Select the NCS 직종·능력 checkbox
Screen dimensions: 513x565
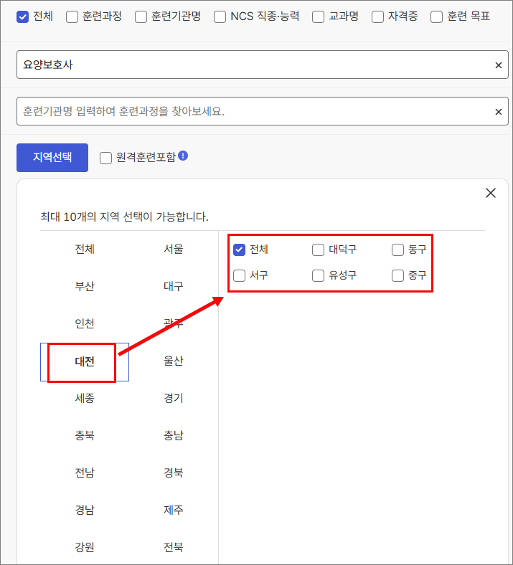coord(219,16)
